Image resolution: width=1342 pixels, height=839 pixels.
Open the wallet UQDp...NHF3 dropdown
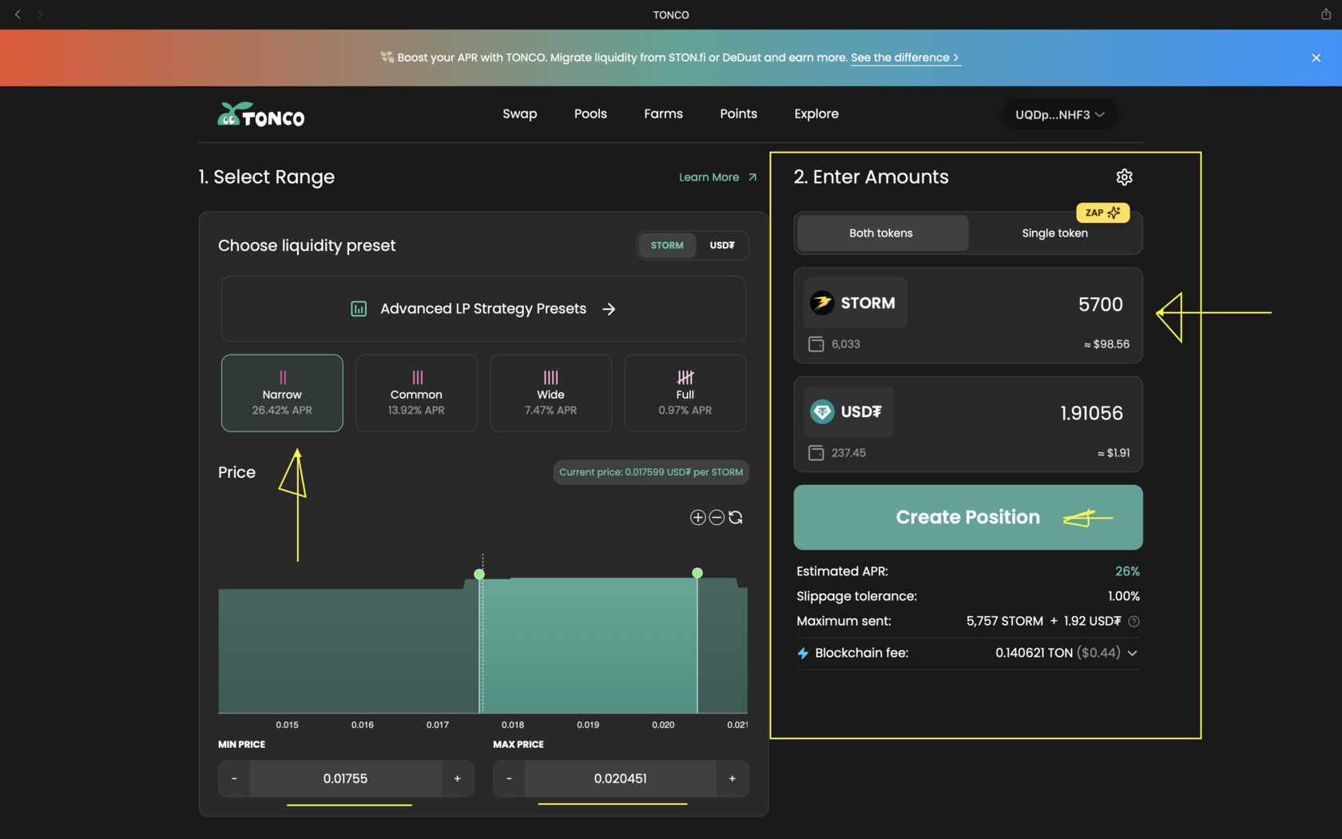[x=1060, y=114]
